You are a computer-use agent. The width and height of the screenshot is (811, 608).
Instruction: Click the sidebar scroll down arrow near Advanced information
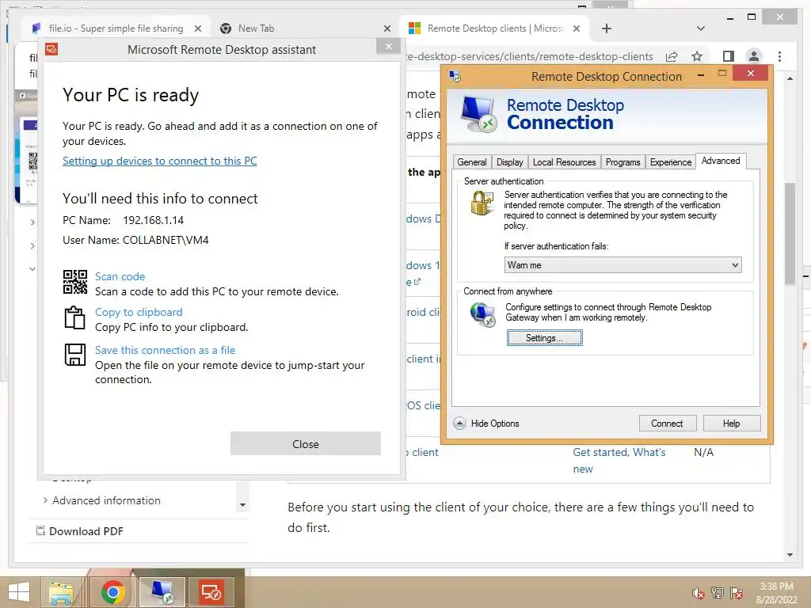(x=242, y=505)
